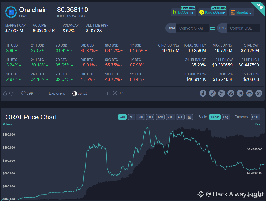266x201 pixels.
Task: Click the Kings.Game crown icon
Action: 201,12
